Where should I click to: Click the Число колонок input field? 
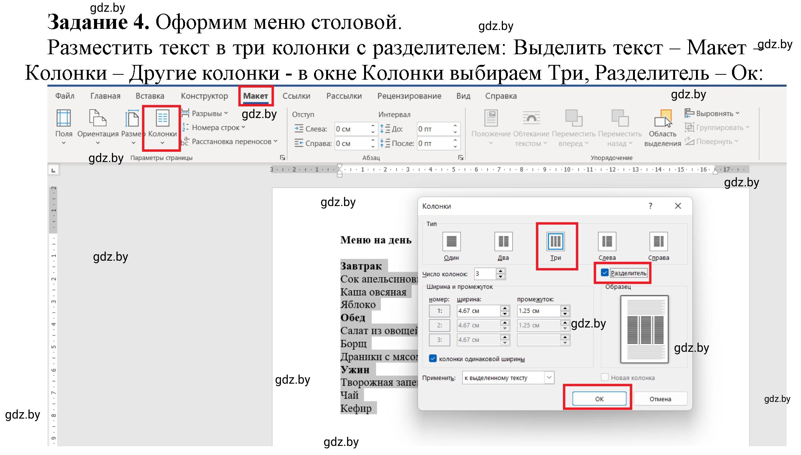coord(485,274)
